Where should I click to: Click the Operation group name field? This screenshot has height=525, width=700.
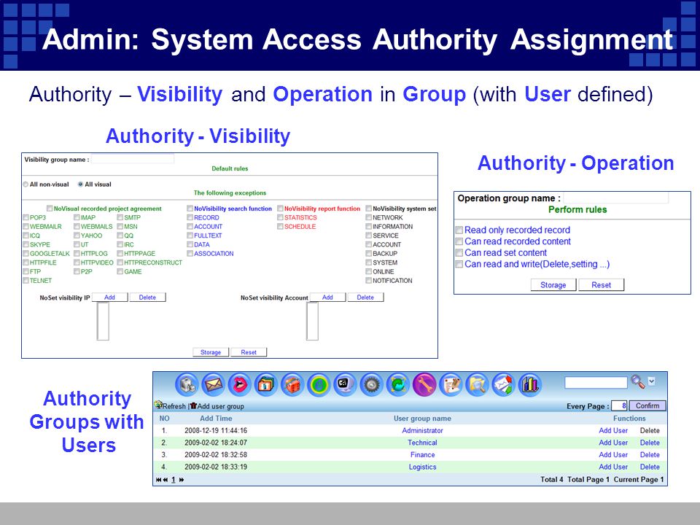click(x=616, y=198)
